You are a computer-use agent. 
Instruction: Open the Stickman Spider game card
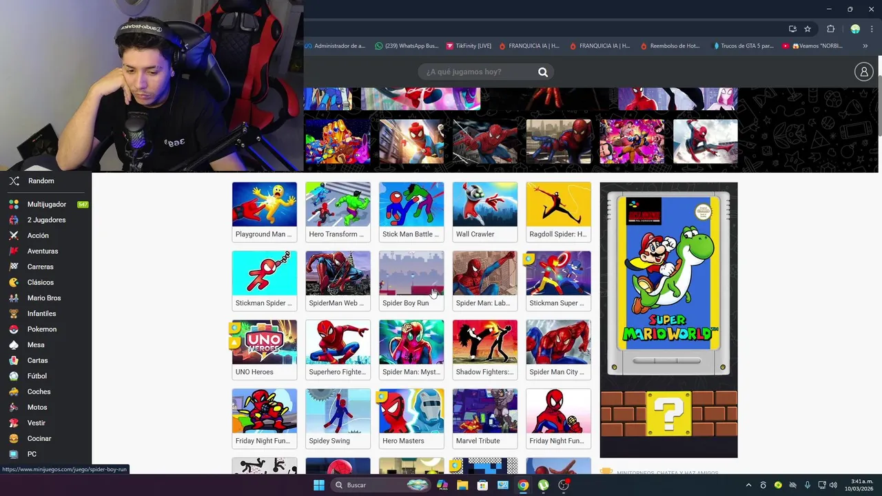click(x=265, y=280)
